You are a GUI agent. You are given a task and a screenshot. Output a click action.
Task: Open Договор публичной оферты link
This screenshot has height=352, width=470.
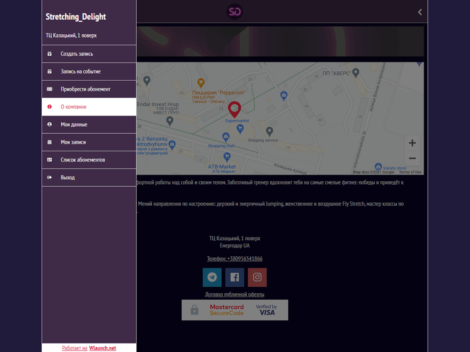pyautogui.click(x=235, y=294)
